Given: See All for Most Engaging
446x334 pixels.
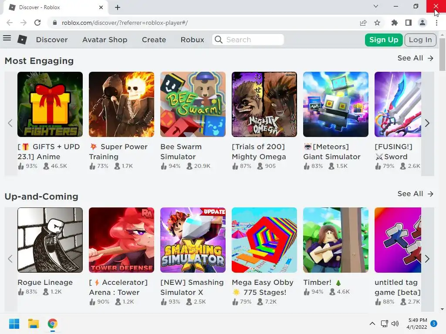Looking at the screenshot, I should tap(415, 58).
